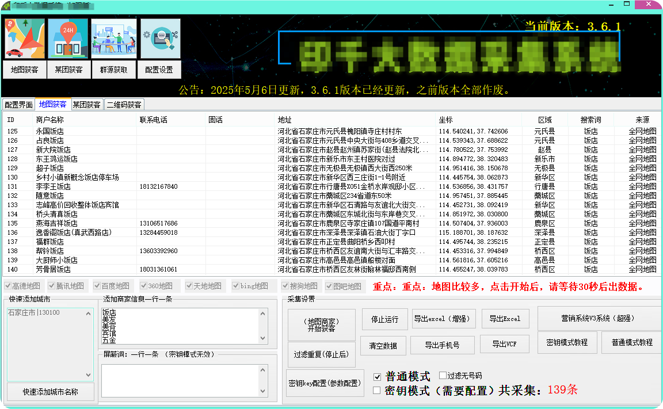
Task: Select the row 乡村小镇新概念饭店停车场
Action: pyautogui.click(x=332, y=177)
